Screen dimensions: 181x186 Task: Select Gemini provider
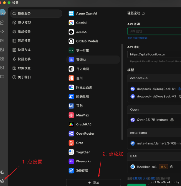pyautogui.click(x=93, y=23)
